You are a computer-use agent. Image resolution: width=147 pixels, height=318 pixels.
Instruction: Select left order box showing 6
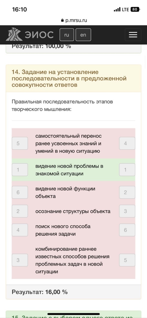[x=20, y=192]
